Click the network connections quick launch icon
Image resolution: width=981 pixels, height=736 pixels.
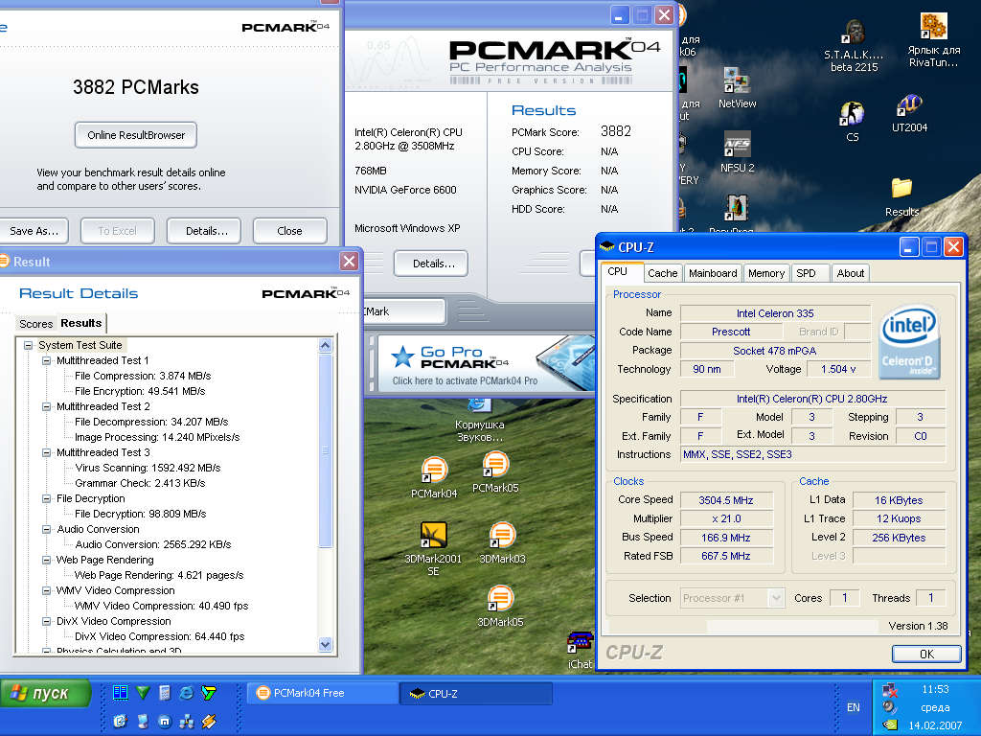(x=187, y=722)
